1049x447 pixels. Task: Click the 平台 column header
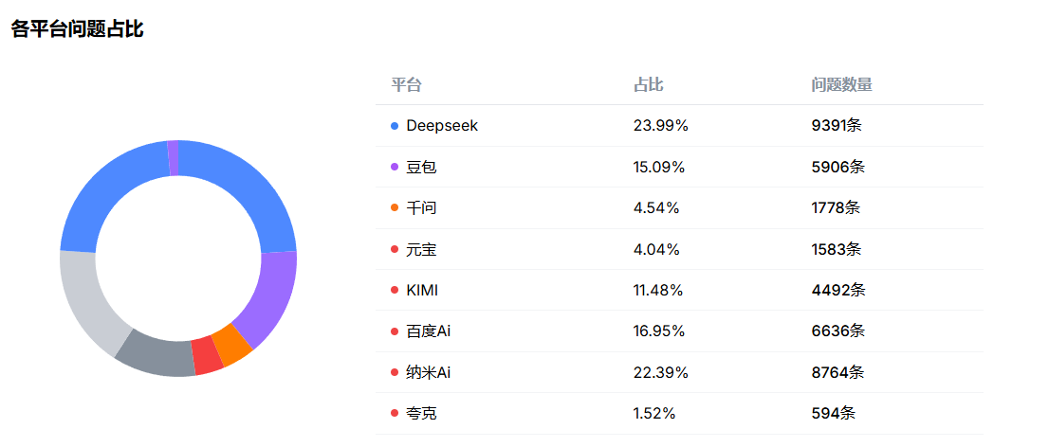coord(406,85)
